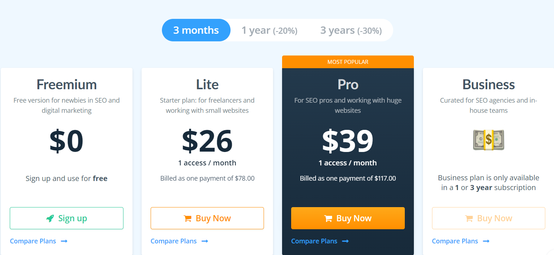Open Compare Plans under the Lite plan

click(174, 241)
